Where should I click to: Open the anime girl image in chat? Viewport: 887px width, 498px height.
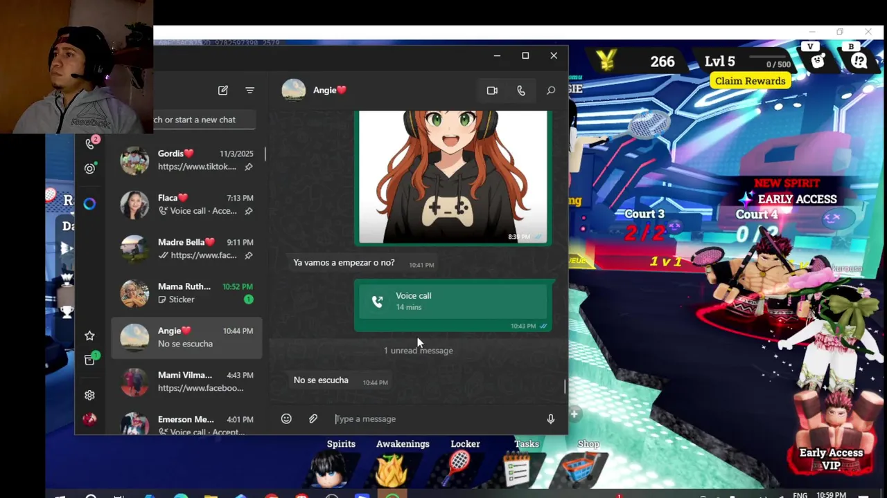point(453,176)
